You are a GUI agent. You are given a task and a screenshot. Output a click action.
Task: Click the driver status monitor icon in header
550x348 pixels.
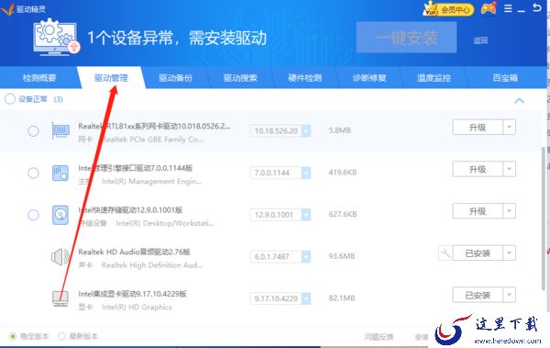coord(57,38)
